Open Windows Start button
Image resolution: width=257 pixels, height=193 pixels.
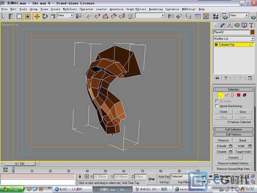(12, 189)
